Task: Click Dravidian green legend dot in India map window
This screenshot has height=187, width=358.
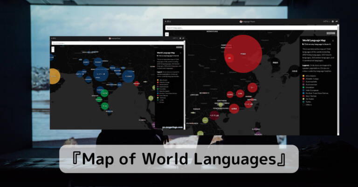Action: click(x=158, y=89)
